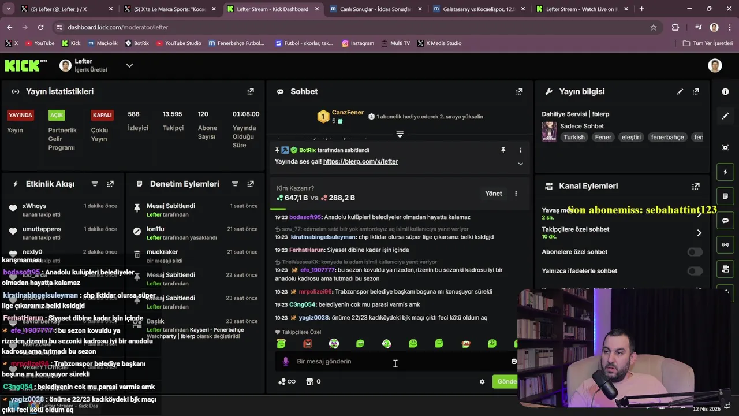The width and height of the screenshot is (739, 416).
Task: Open chat settings gear icon
Action: [482, 382]
